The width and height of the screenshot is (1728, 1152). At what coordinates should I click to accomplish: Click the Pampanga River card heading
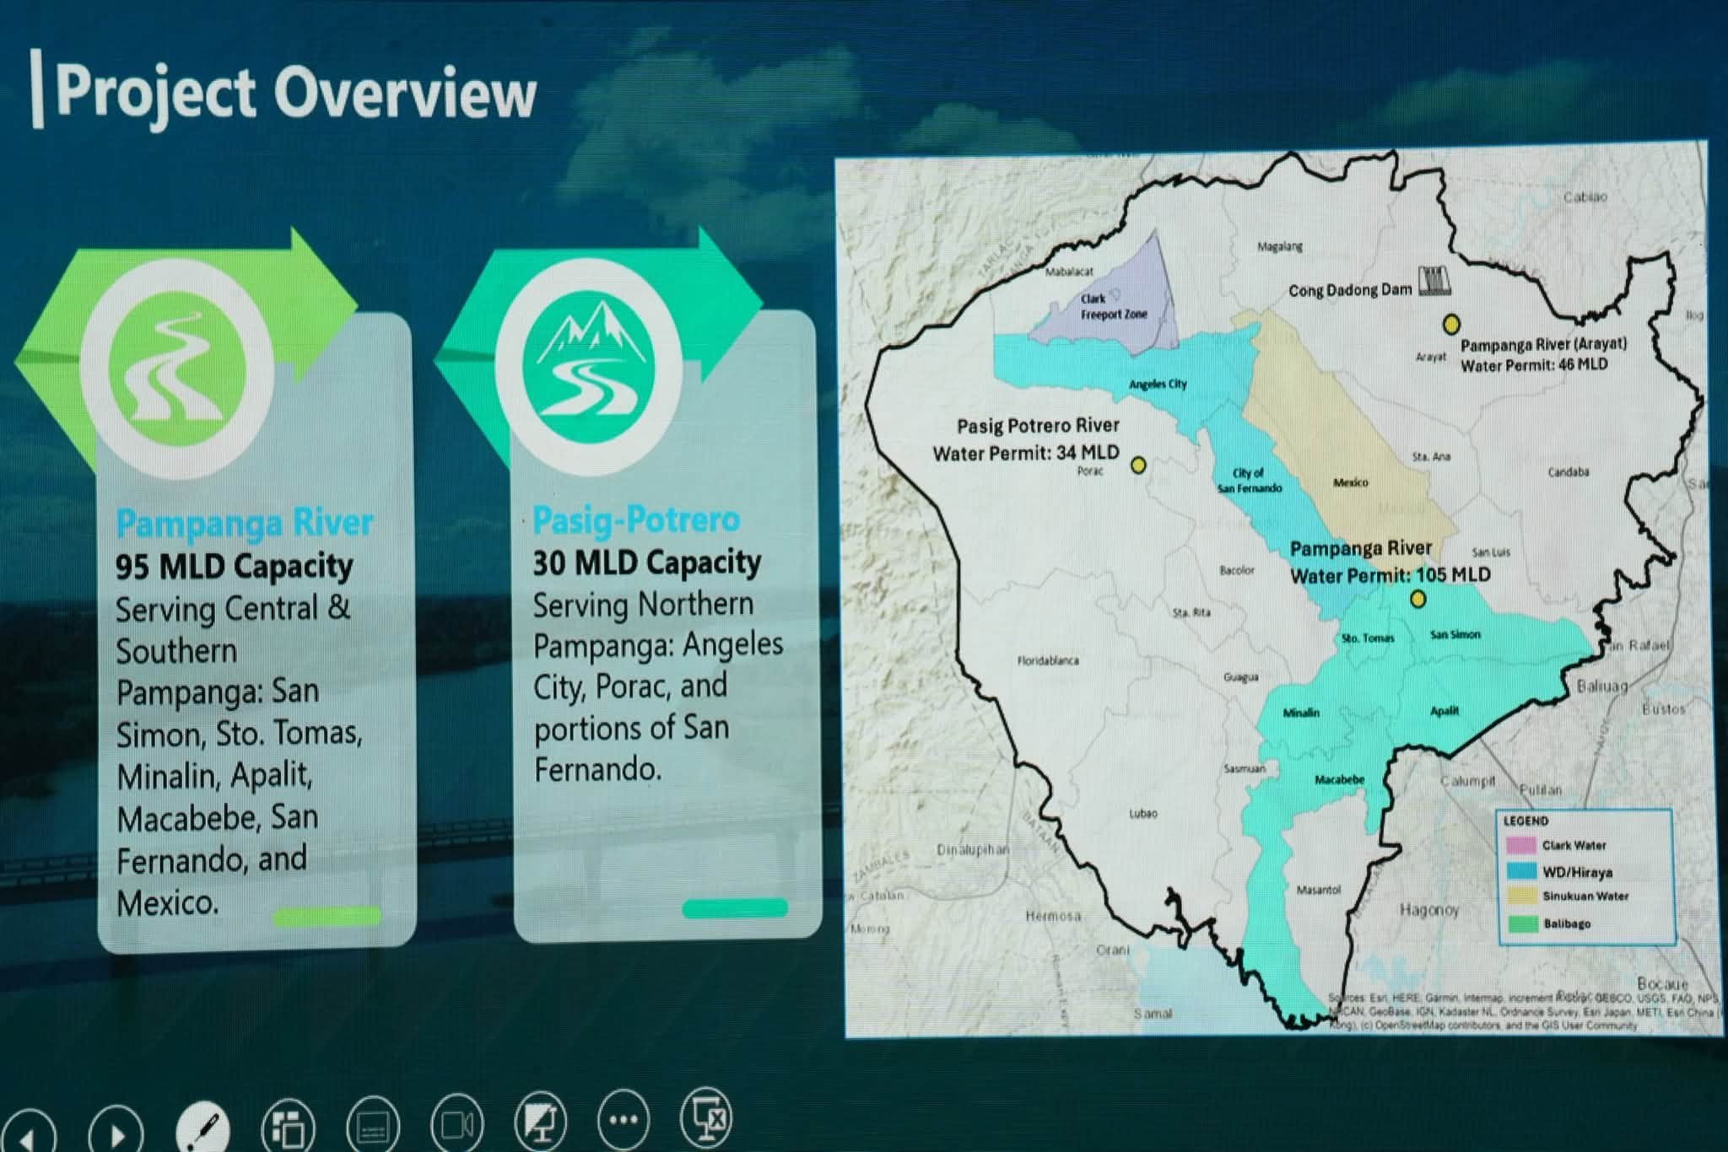pos(244,523)
